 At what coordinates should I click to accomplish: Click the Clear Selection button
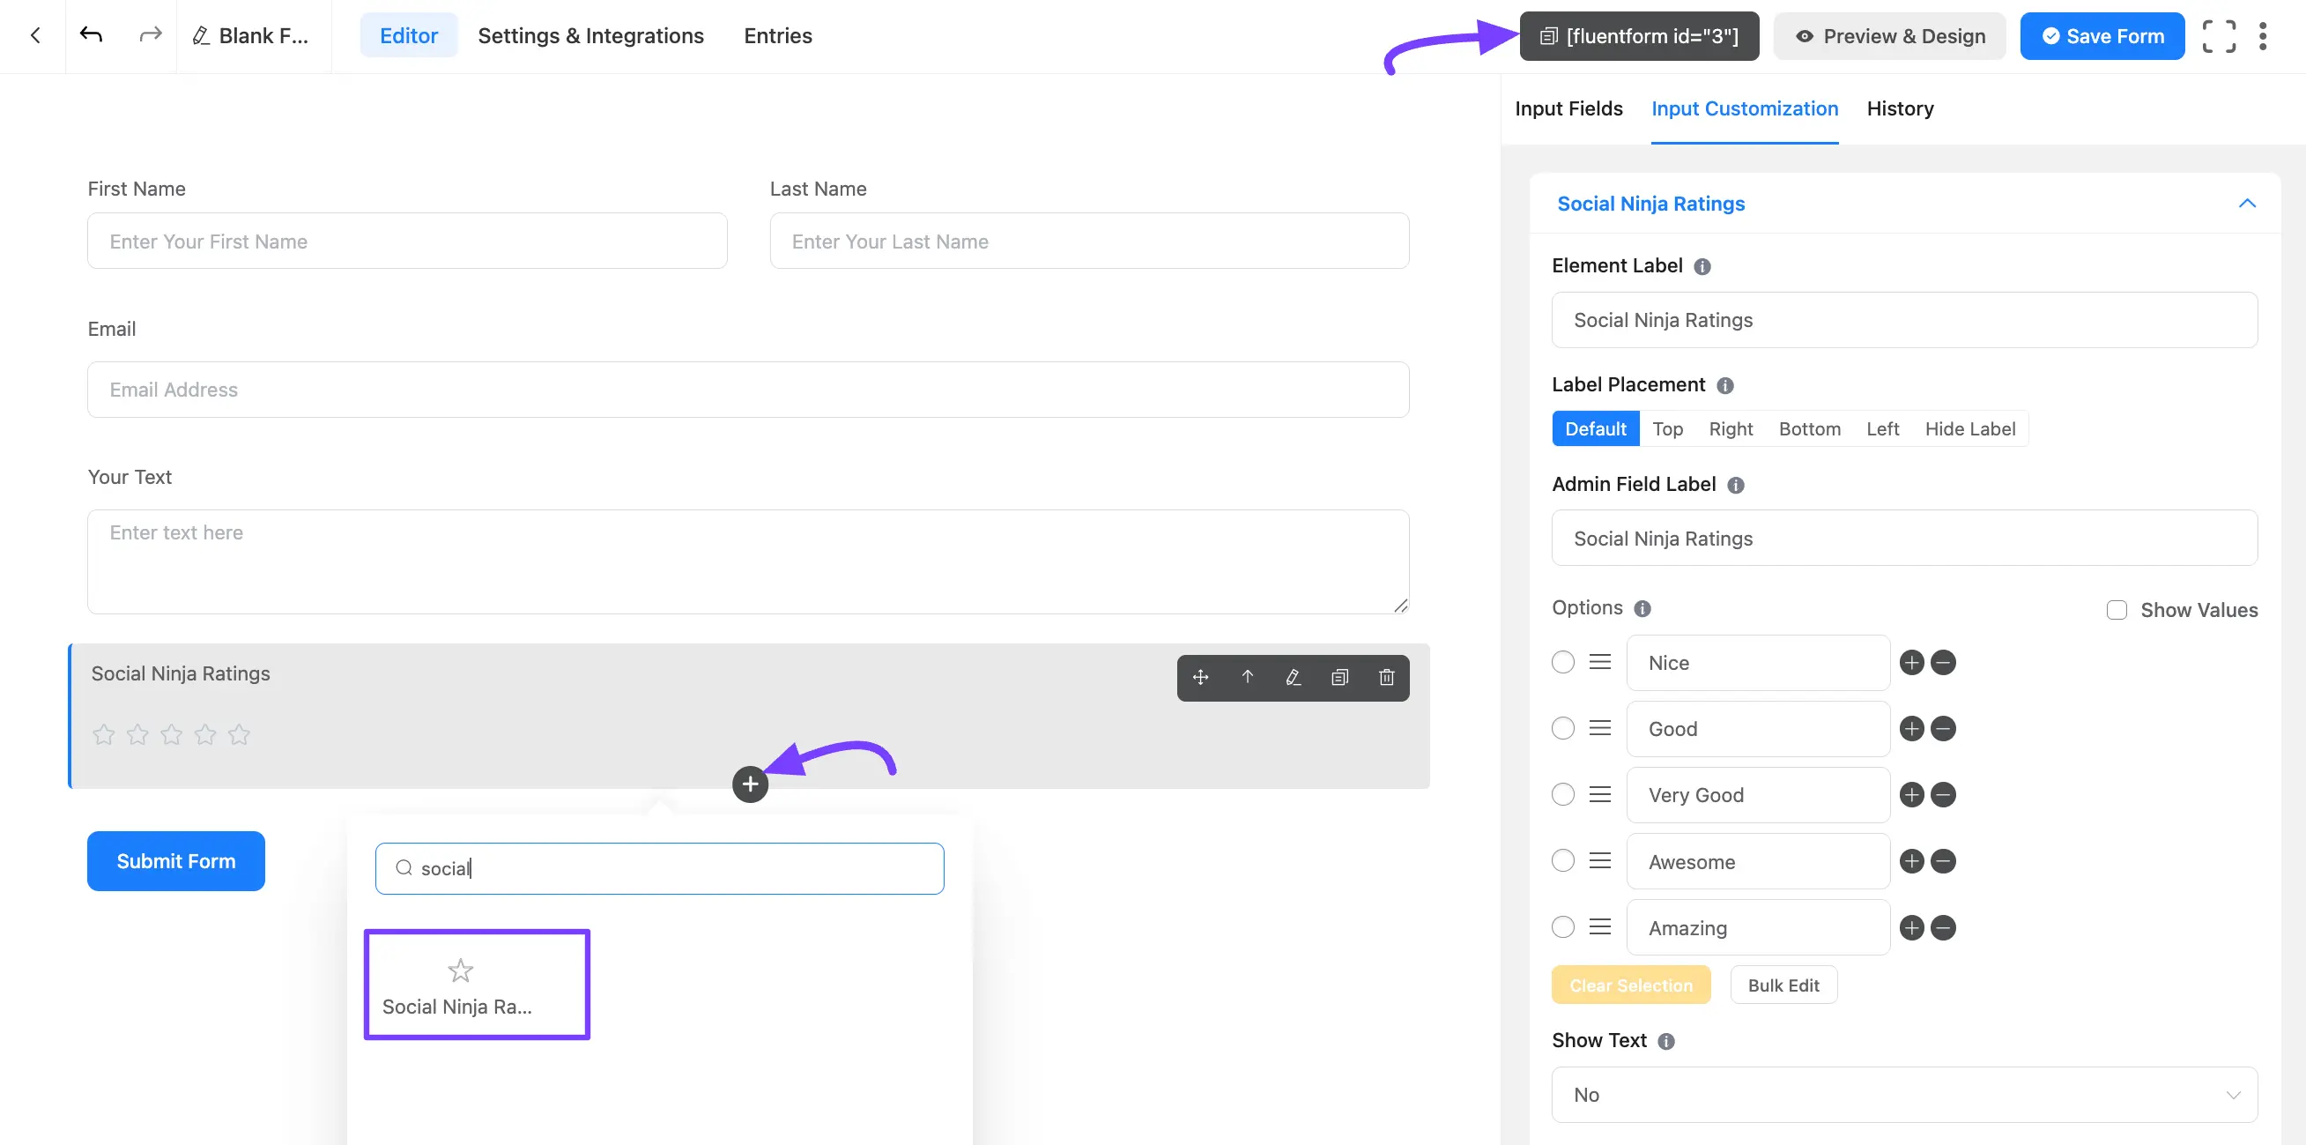pos(1631,985)
